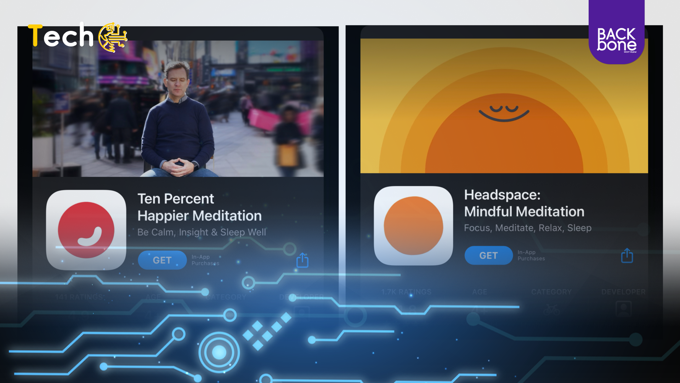Open the Headspace smiling sun preview image
Image resolution: width=680 pixels, height=383 pixels.
point(504,106)
